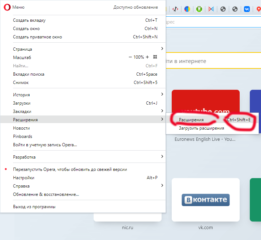
Task: Decrease zoom with the minus icon
Action: click(x=130, y=57)
